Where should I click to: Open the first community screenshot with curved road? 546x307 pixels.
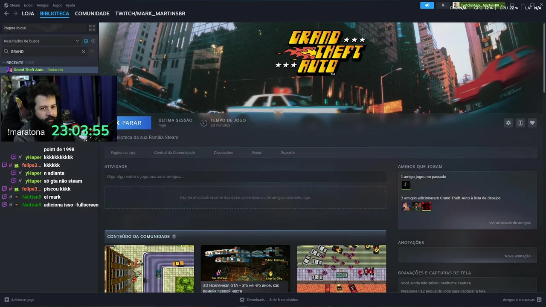[x=149, y=269]
